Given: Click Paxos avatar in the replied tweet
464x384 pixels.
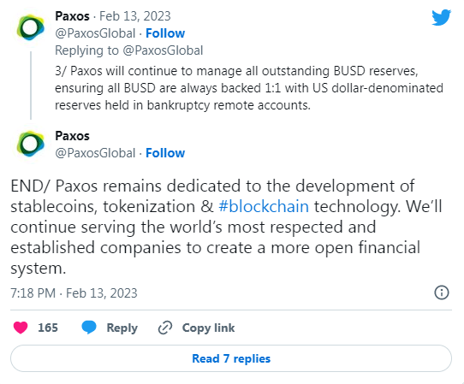Looking at the screenshot, I should tap(31, 27).
